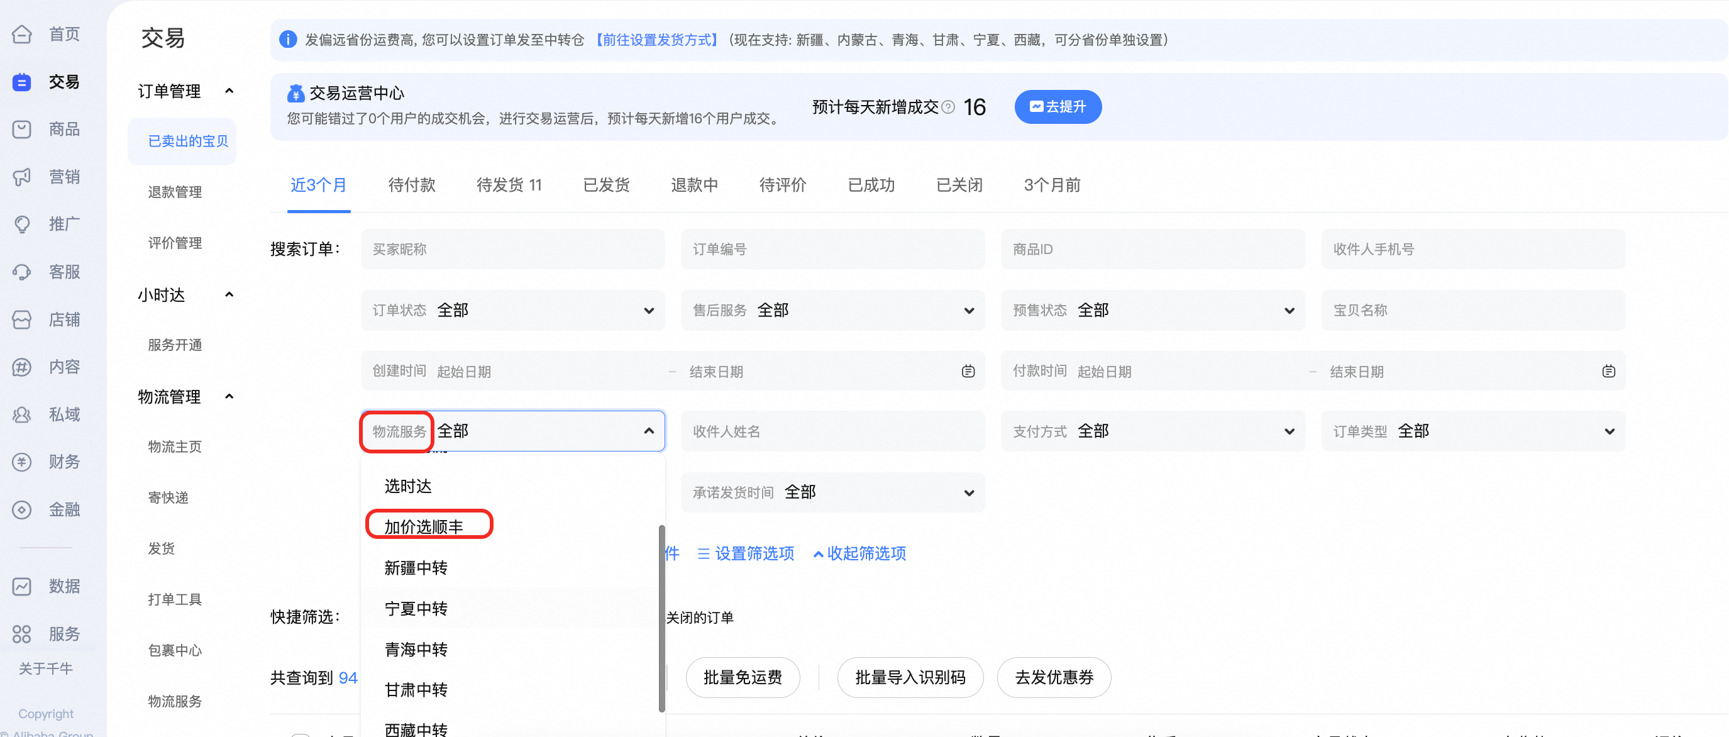This screenshot has width=1729, height=737.
Task: Click the 批量免运费 button
Action: 743,677
